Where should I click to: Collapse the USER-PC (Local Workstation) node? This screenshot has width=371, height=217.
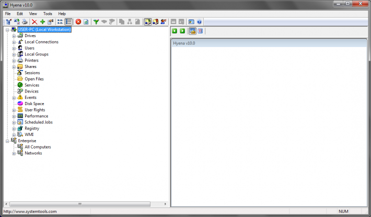click(x=7, y=30)
